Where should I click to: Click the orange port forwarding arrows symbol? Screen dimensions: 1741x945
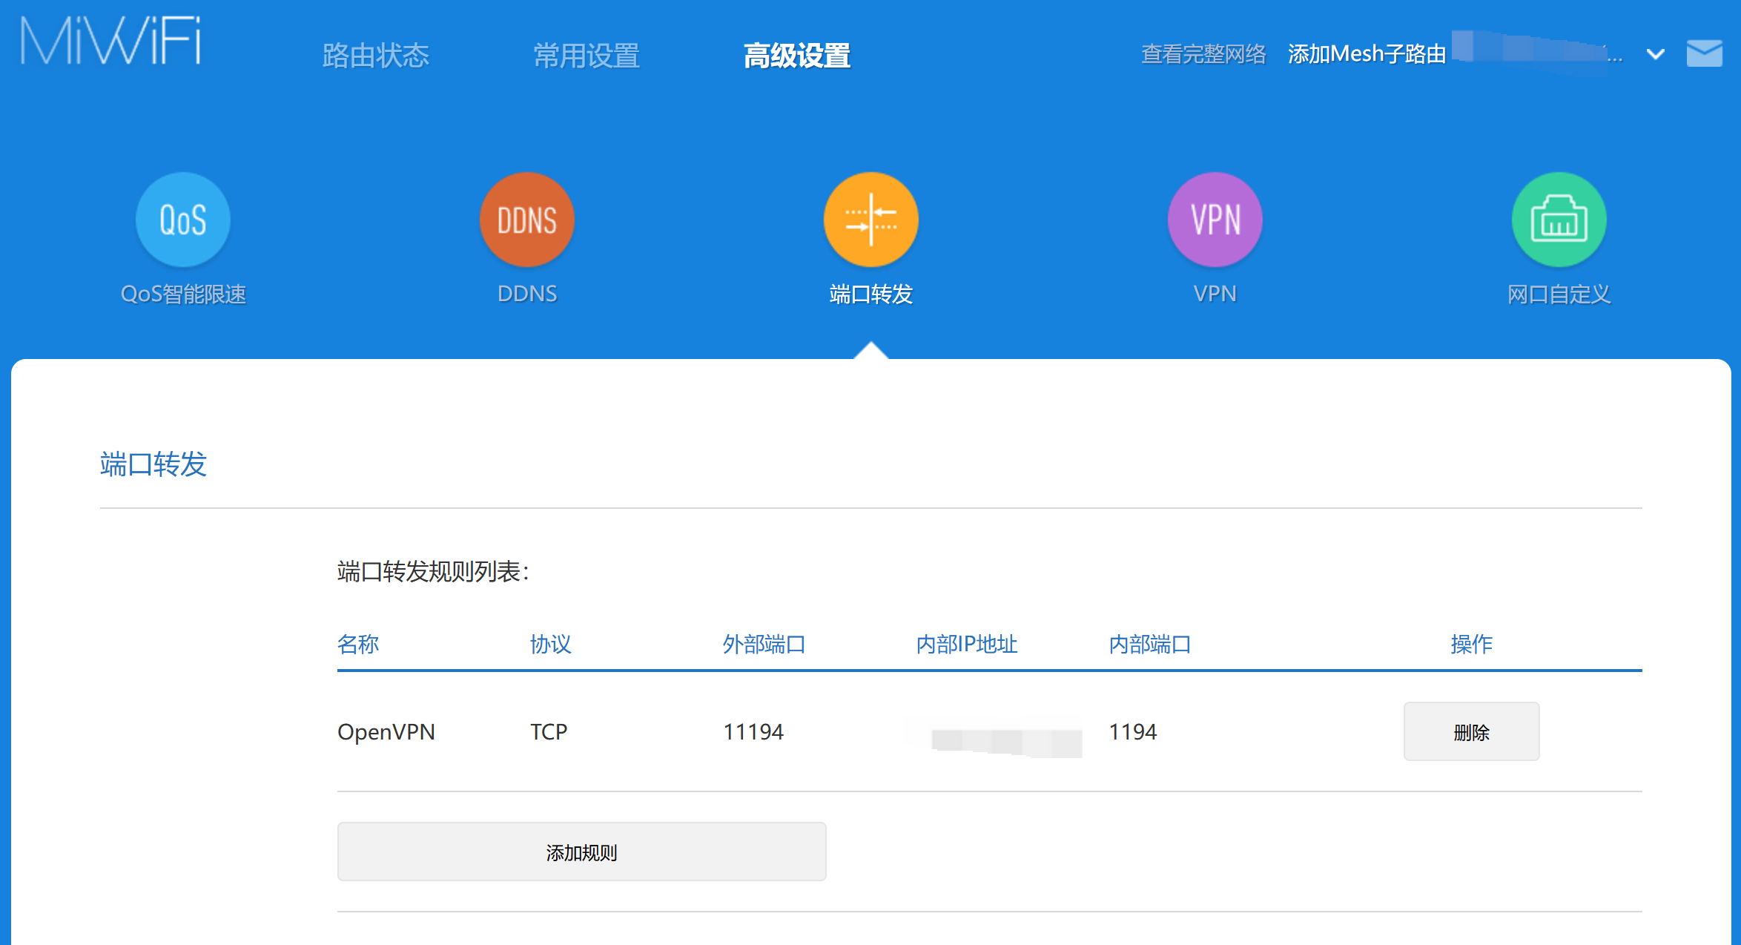pos(871,219)
